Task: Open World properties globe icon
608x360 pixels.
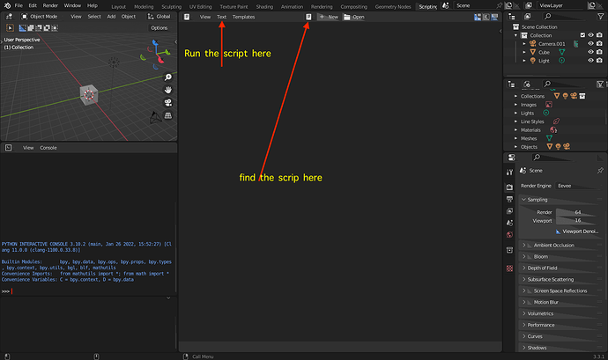Action: coord(509,235)
